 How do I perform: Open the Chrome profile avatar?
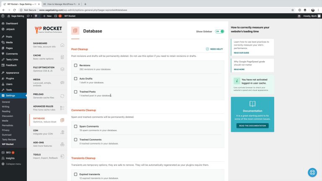pos(313,10)
